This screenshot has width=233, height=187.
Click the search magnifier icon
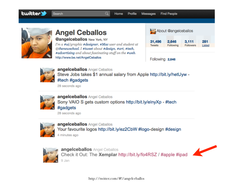pos(107,14)
